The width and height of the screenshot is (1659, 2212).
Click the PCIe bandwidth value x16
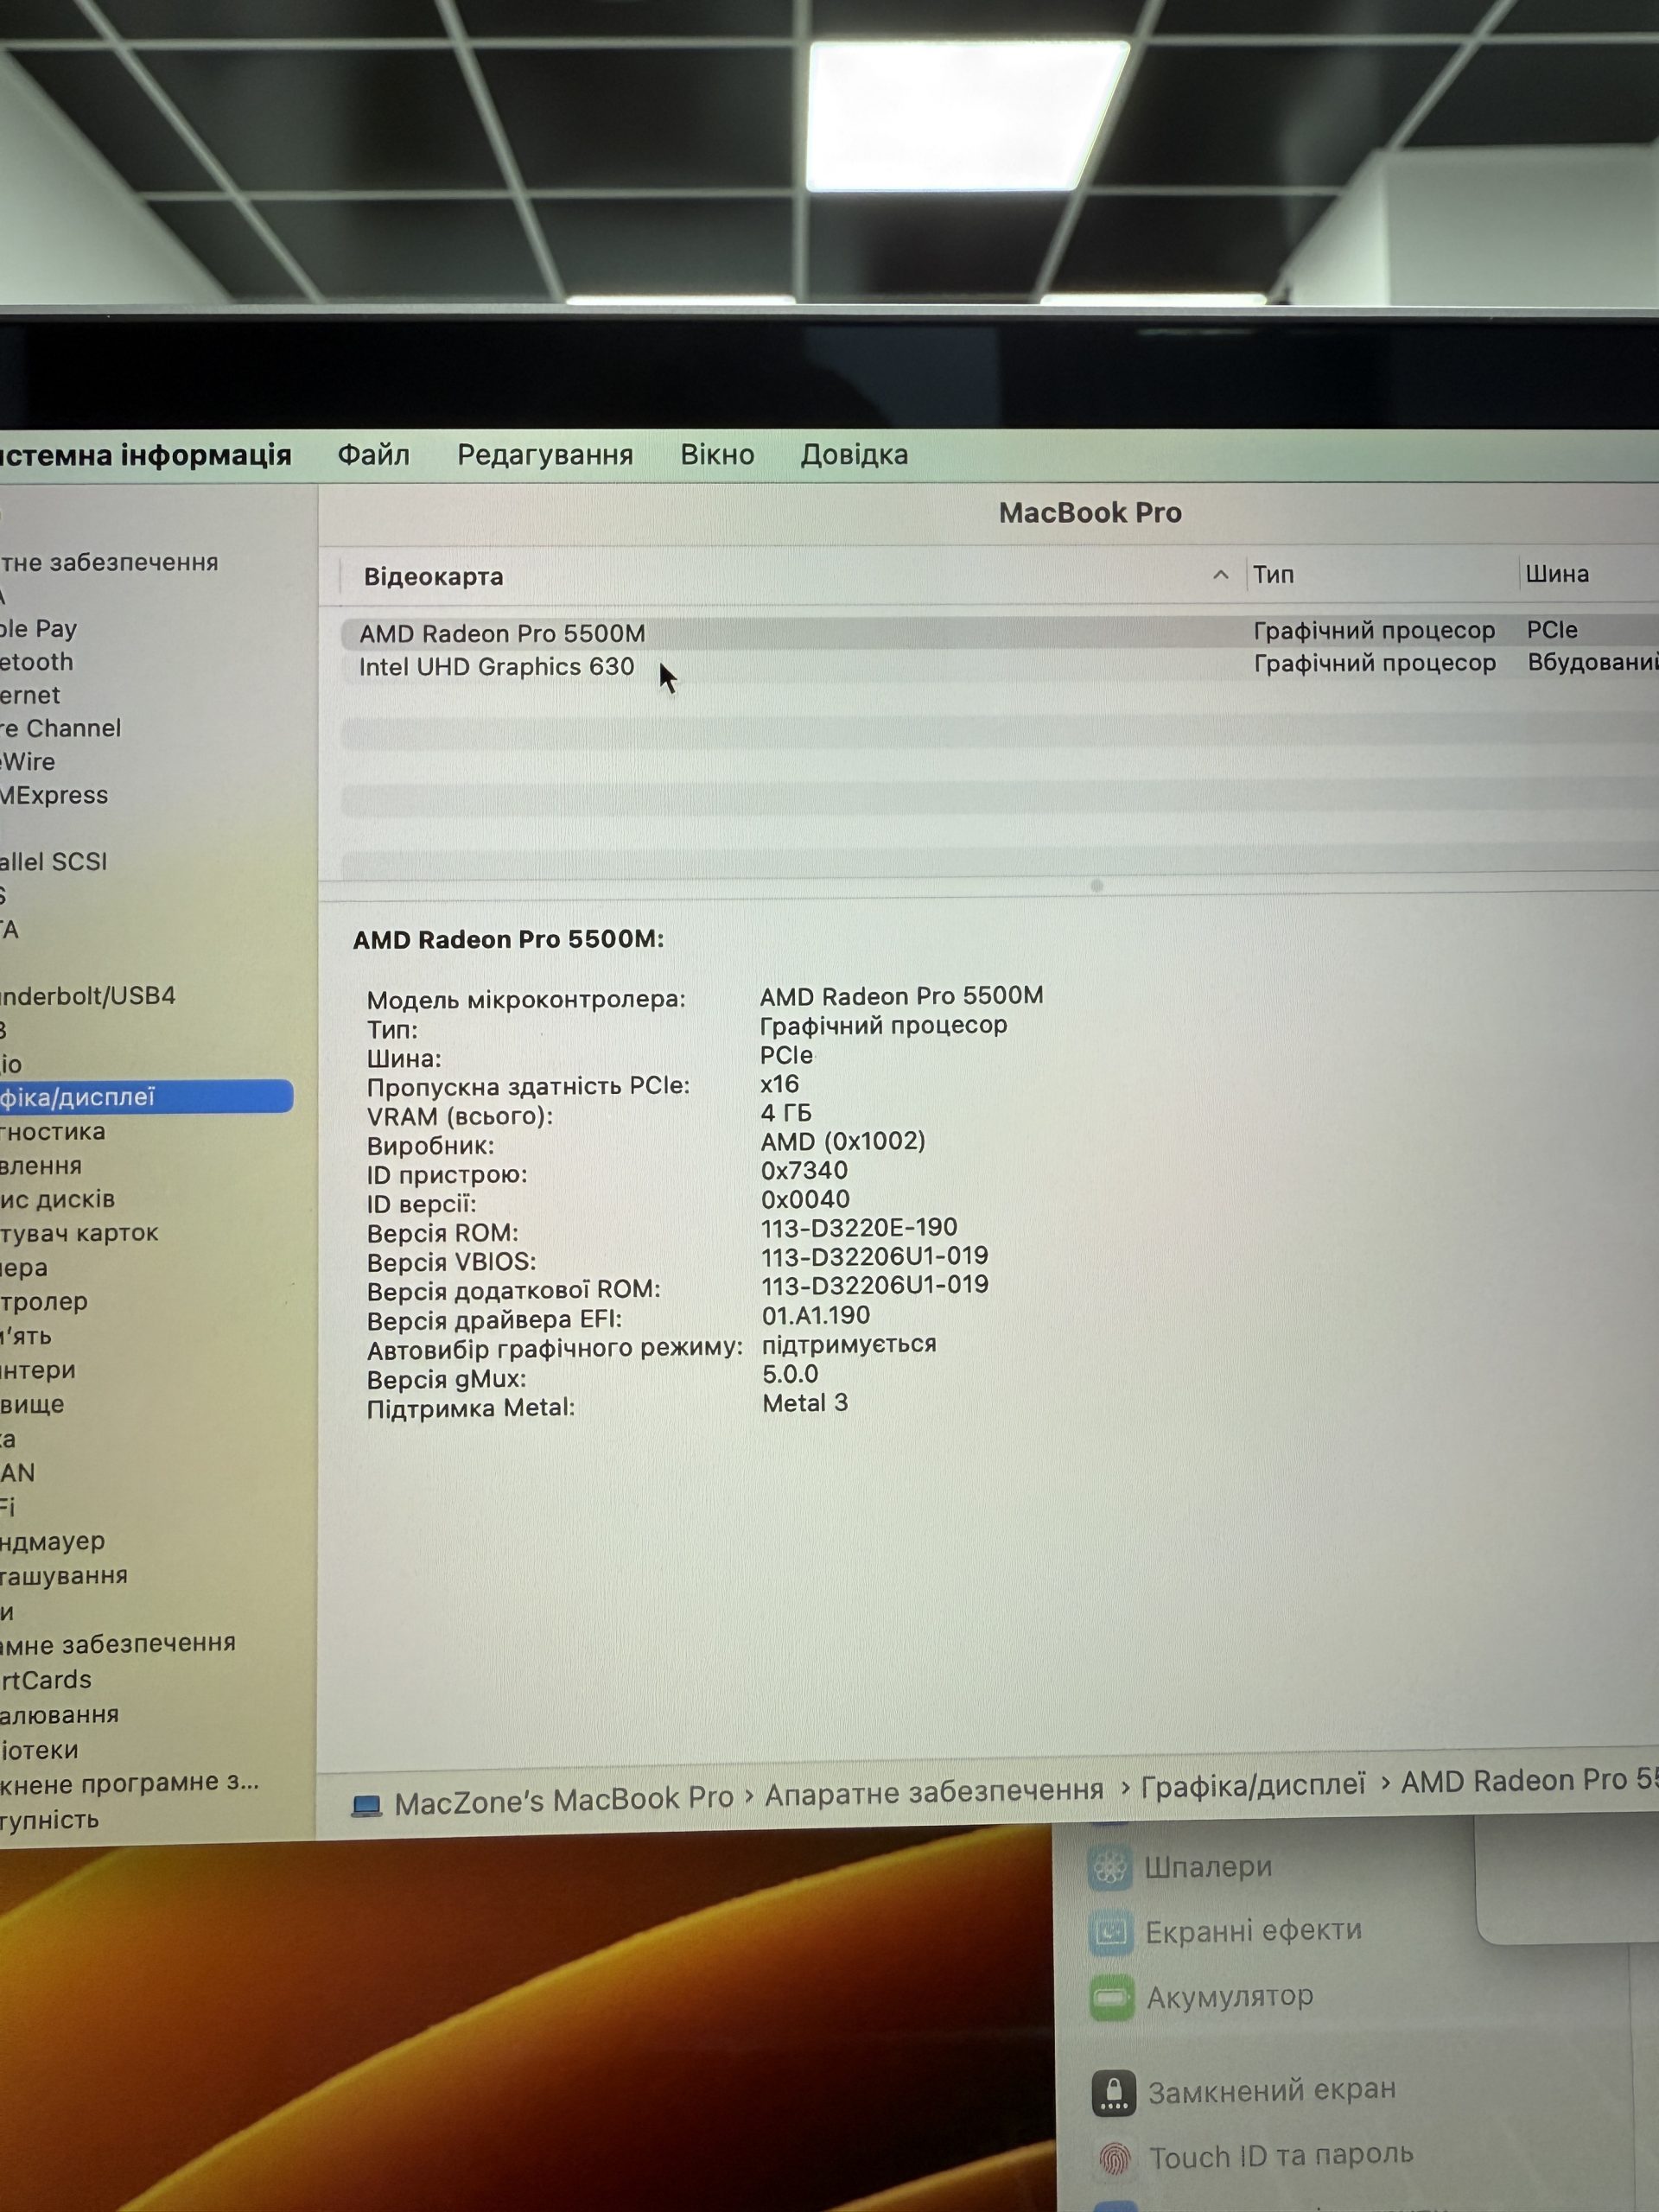[x=780, y=1084]
